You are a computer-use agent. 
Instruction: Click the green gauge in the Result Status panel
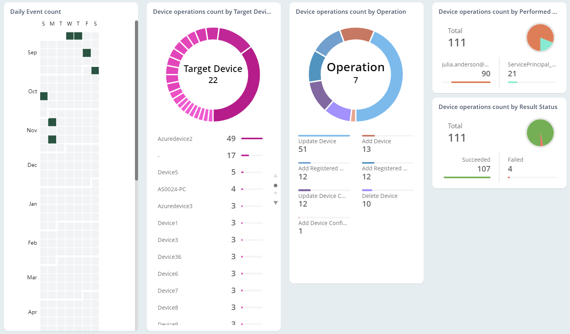540,133
